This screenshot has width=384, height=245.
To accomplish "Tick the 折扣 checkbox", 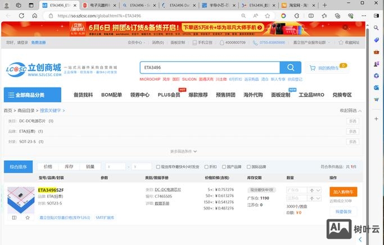I will pos(206,167).
